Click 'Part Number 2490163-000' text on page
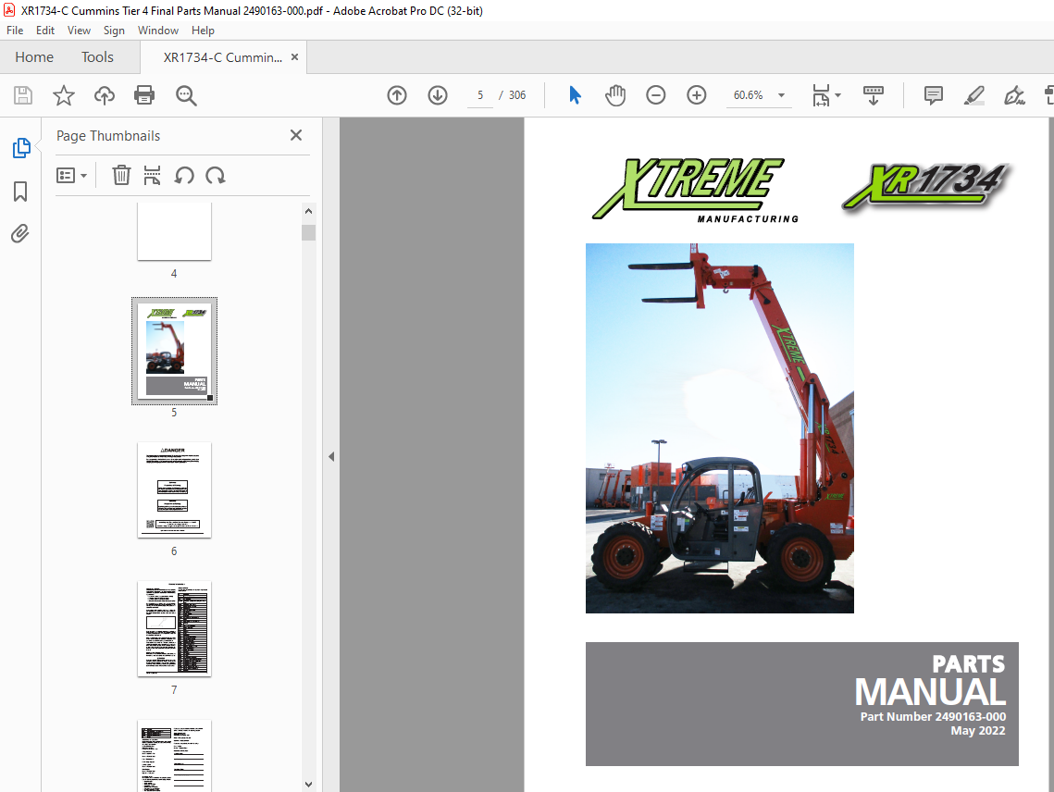Screen dimensions: 1054x792 tap(933, 717)
